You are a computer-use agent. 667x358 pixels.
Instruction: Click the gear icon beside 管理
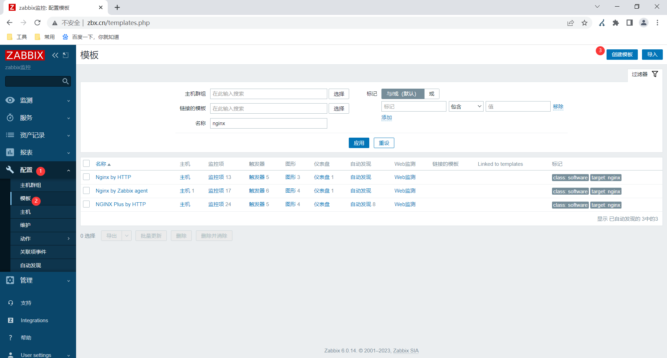(x=10, y=280)
